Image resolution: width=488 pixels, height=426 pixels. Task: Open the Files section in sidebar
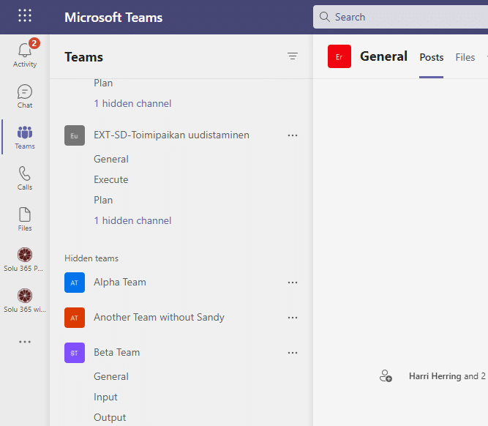pyautogui.click(x=25, y=220)
